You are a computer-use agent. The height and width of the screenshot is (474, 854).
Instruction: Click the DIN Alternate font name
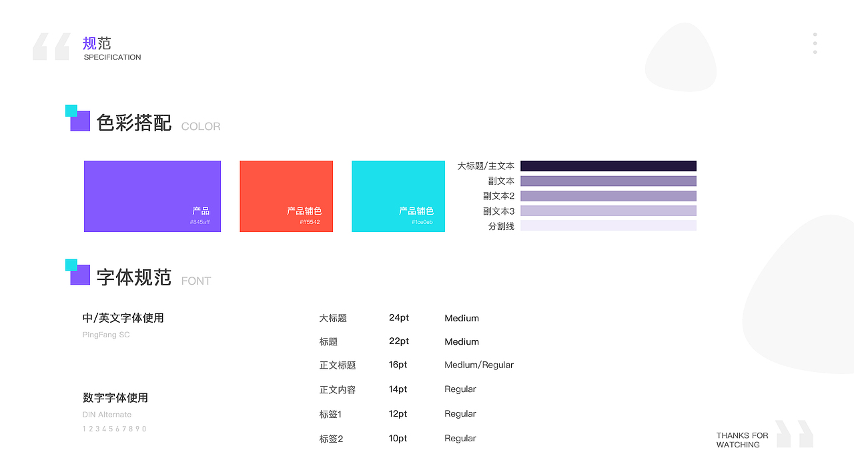tap(107, 415)
